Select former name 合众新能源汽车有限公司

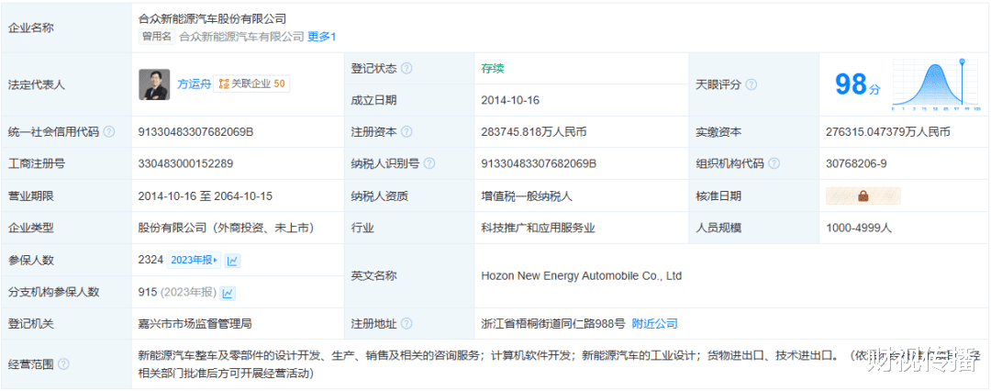(241, 37)
